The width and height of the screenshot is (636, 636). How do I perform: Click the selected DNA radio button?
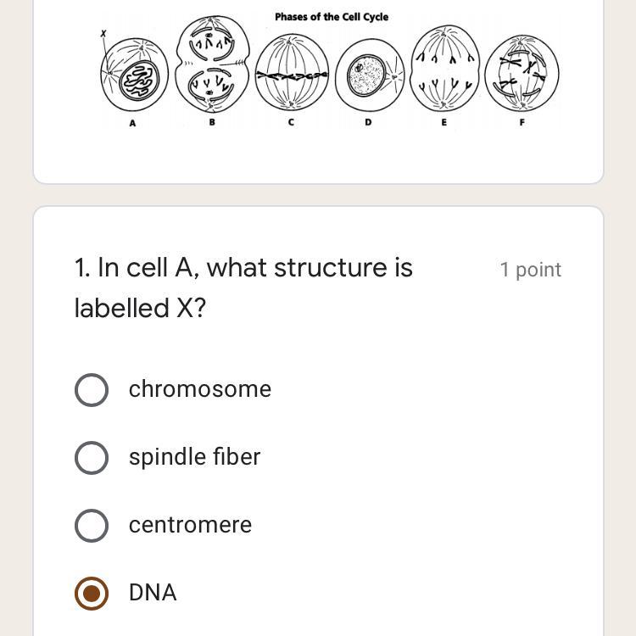[x=92, y=593]
